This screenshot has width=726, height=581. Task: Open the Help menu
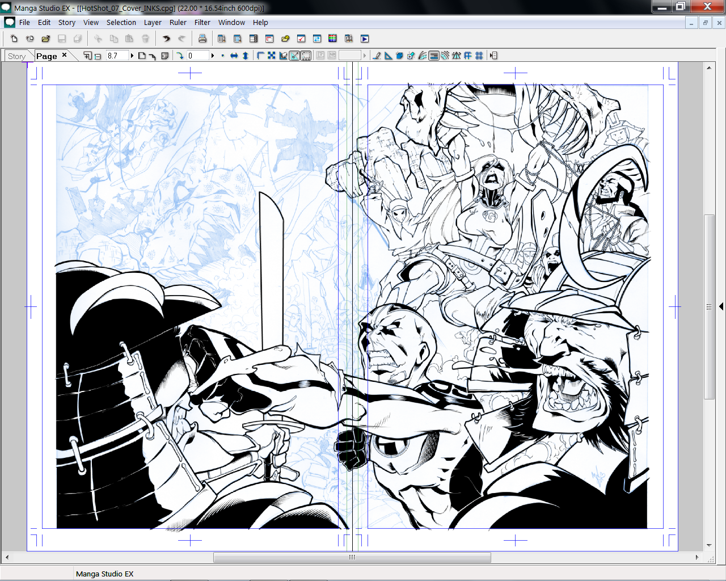tap(260, 23)
